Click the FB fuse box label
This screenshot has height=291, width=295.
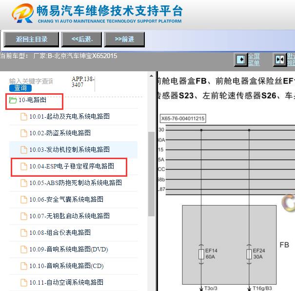[x=284, y=245]
